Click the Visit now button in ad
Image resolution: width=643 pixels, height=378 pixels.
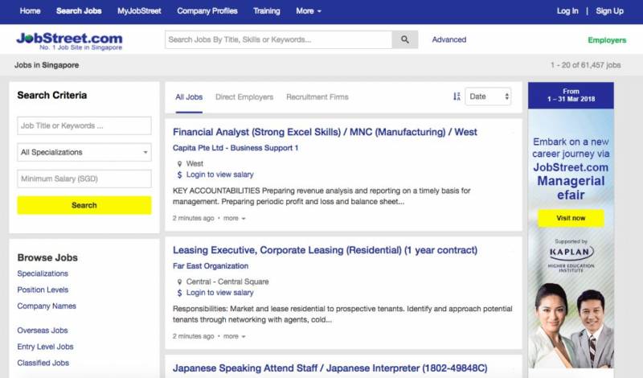571,218
